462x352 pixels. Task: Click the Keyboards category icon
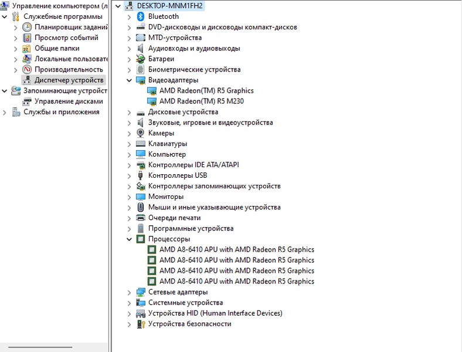click(x=141, y=144)
